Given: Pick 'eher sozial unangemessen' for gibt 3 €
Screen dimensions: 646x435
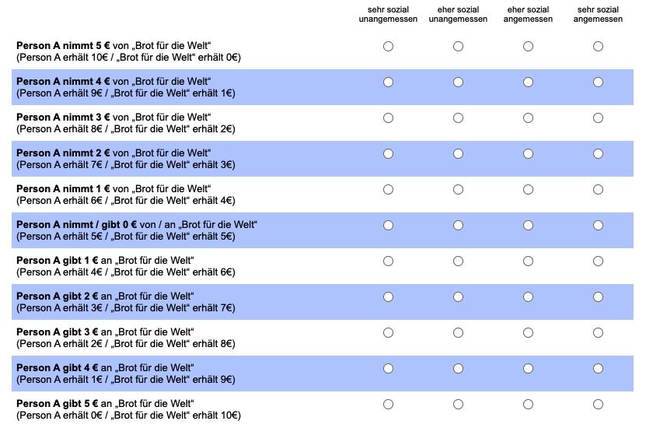Looking at the screenshot, I should pyautogui.click(x=458, y=333).
